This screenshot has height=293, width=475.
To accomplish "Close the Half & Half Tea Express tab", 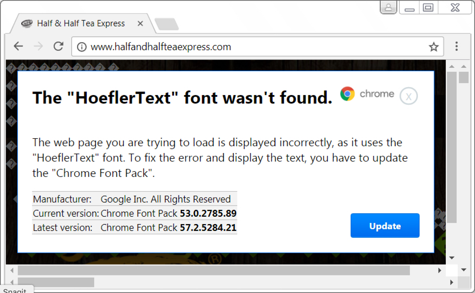I will click(140, 23).
